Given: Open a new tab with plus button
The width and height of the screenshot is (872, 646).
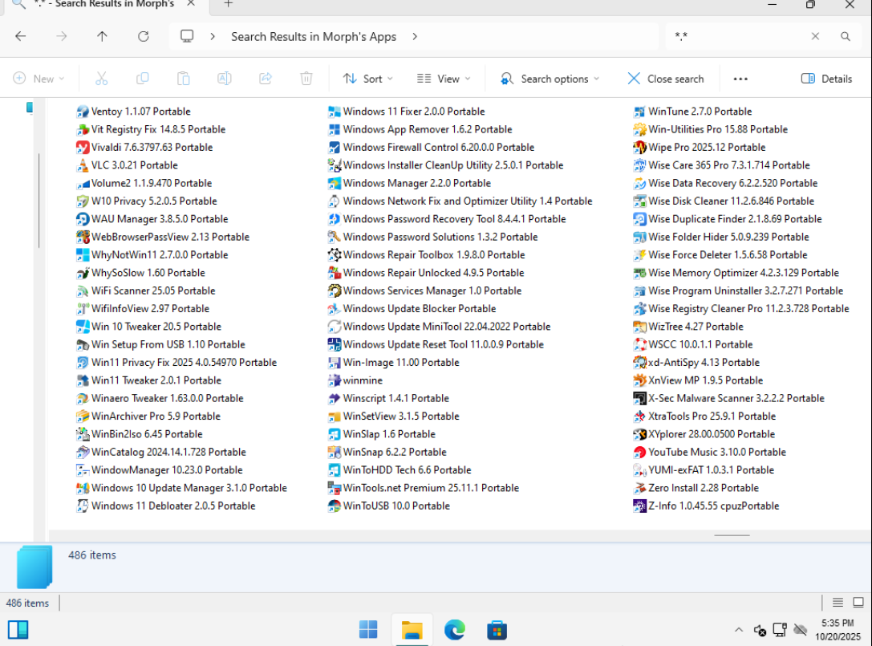Looking at the screenshot, I should point(228,4).
